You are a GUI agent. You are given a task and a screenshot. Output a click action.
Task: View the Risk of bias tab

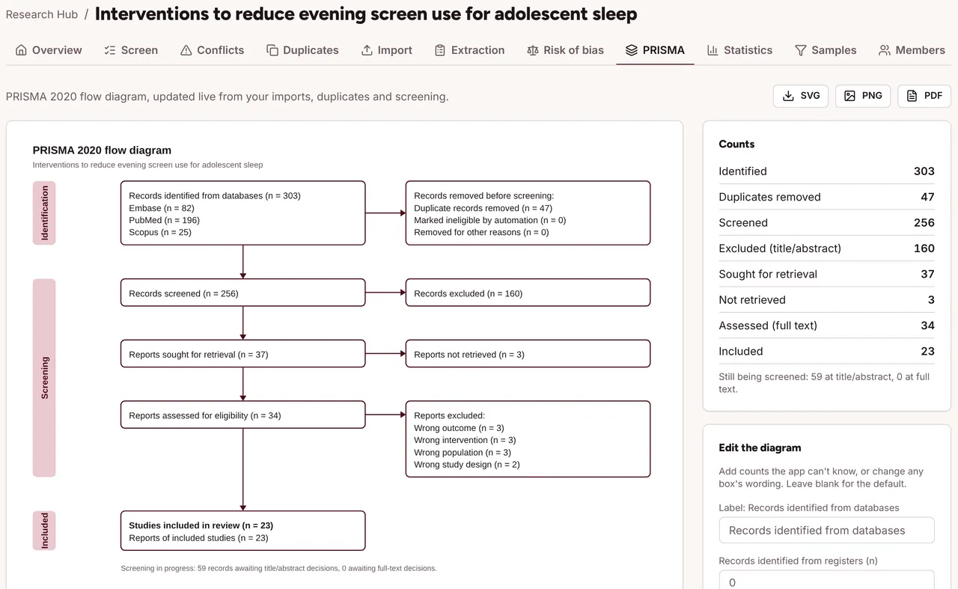[565, 50]
